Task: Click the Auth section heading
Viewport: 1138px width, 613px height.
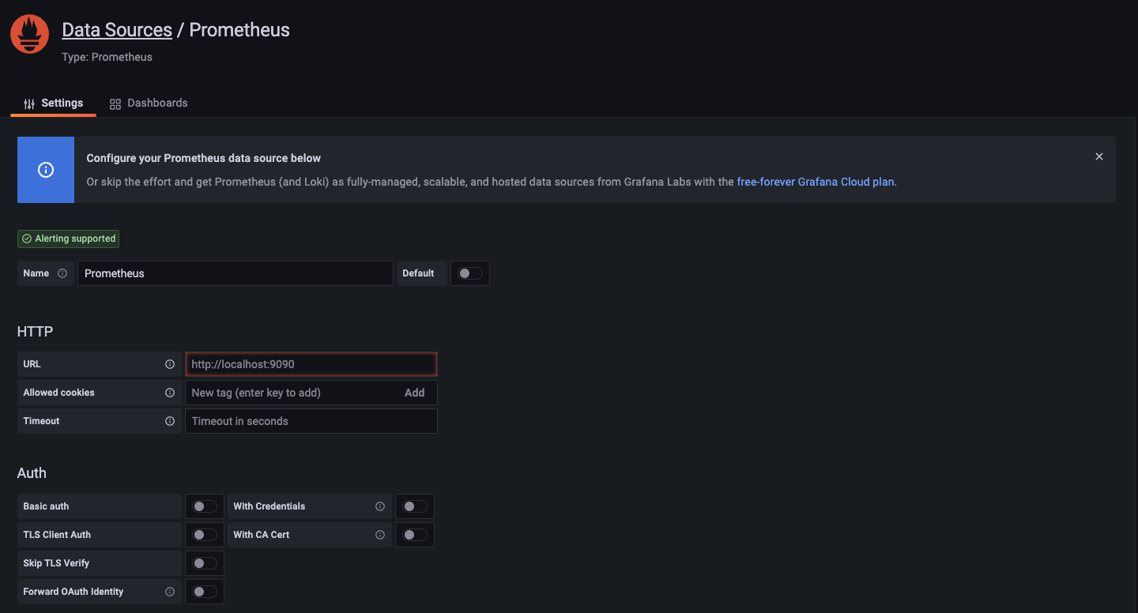Action: (32, 473)
